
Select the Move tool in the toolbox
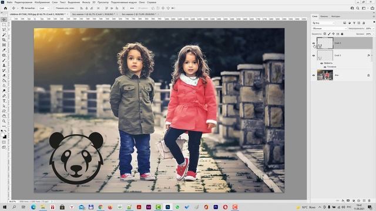click(4, 19)
